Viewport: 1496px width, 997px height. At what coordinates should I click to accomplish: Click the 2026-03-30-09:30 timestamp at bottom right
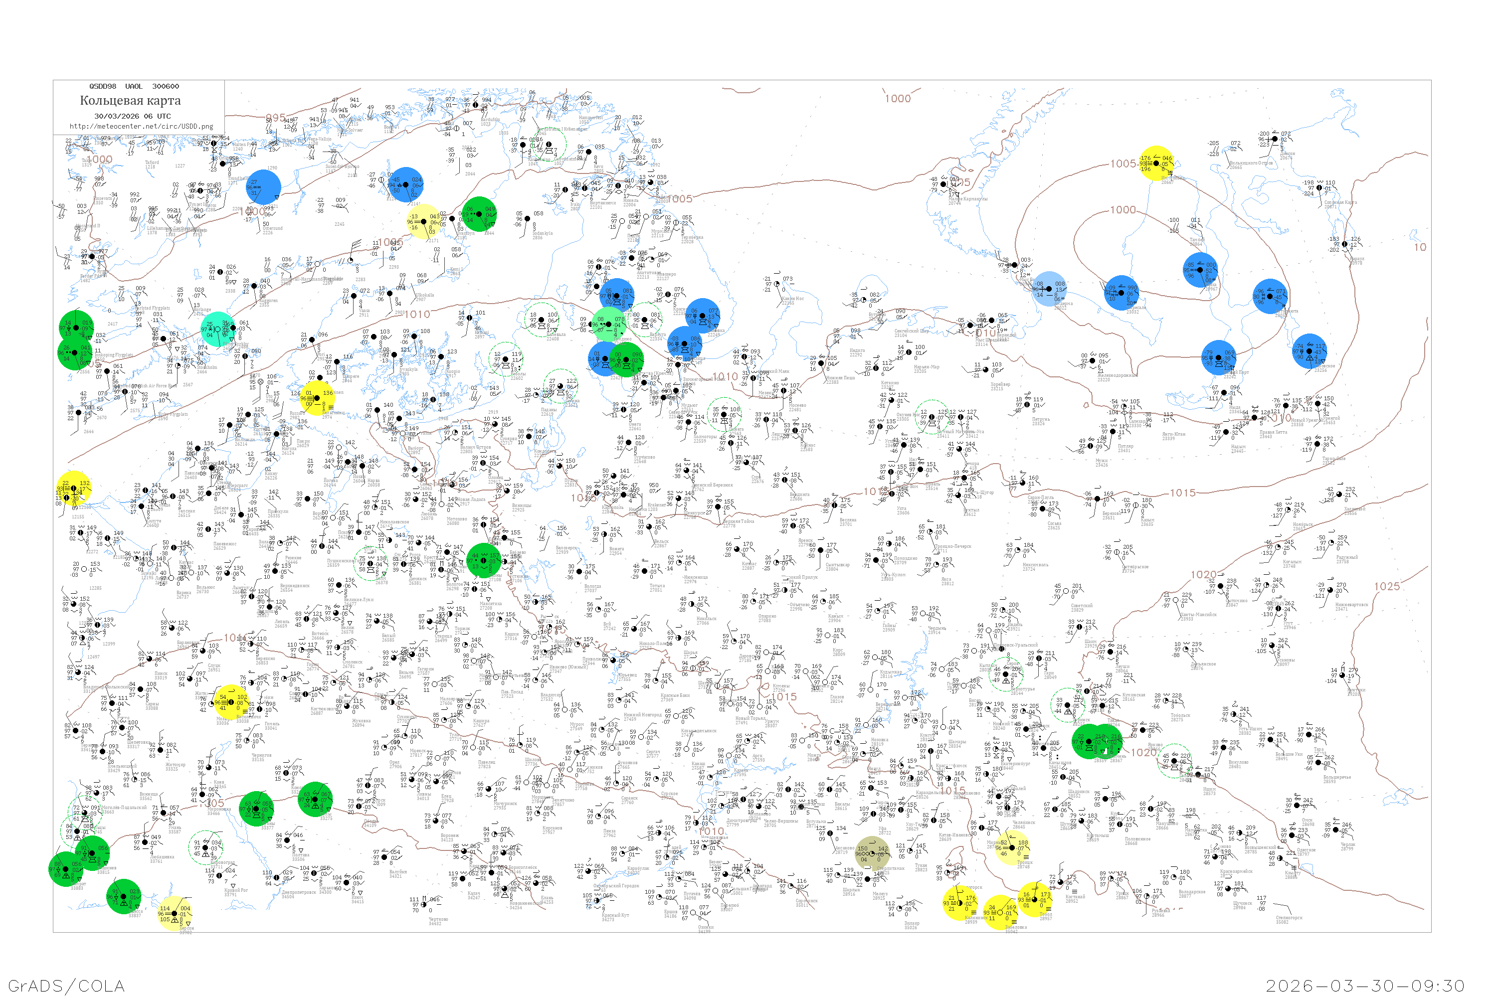tap(1366, 986)
